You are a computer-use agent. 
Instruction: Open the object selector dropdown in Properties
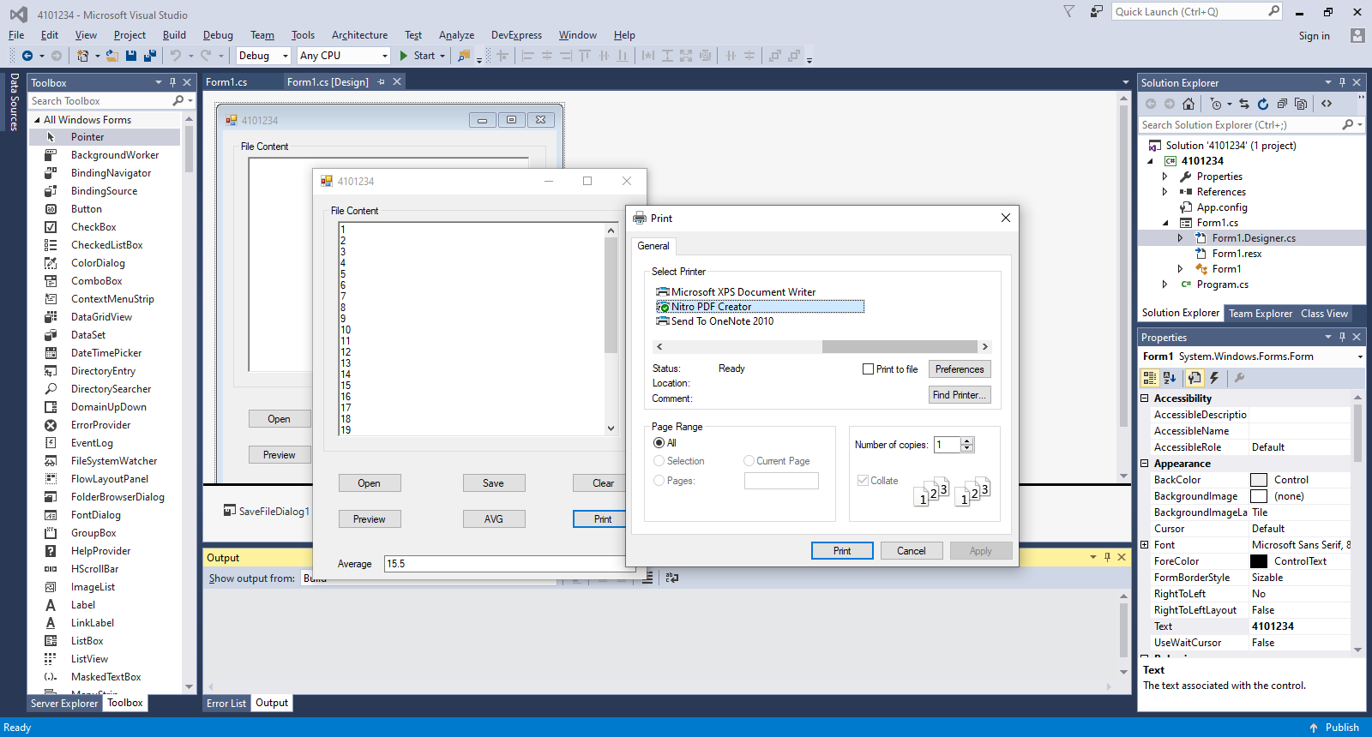1359,357
